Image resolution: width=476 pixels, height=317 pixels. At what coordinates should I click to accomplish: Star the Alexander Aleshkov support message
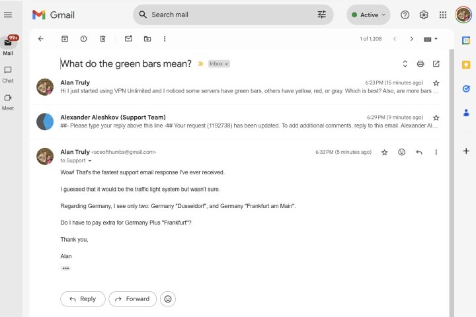click(436, 118)
